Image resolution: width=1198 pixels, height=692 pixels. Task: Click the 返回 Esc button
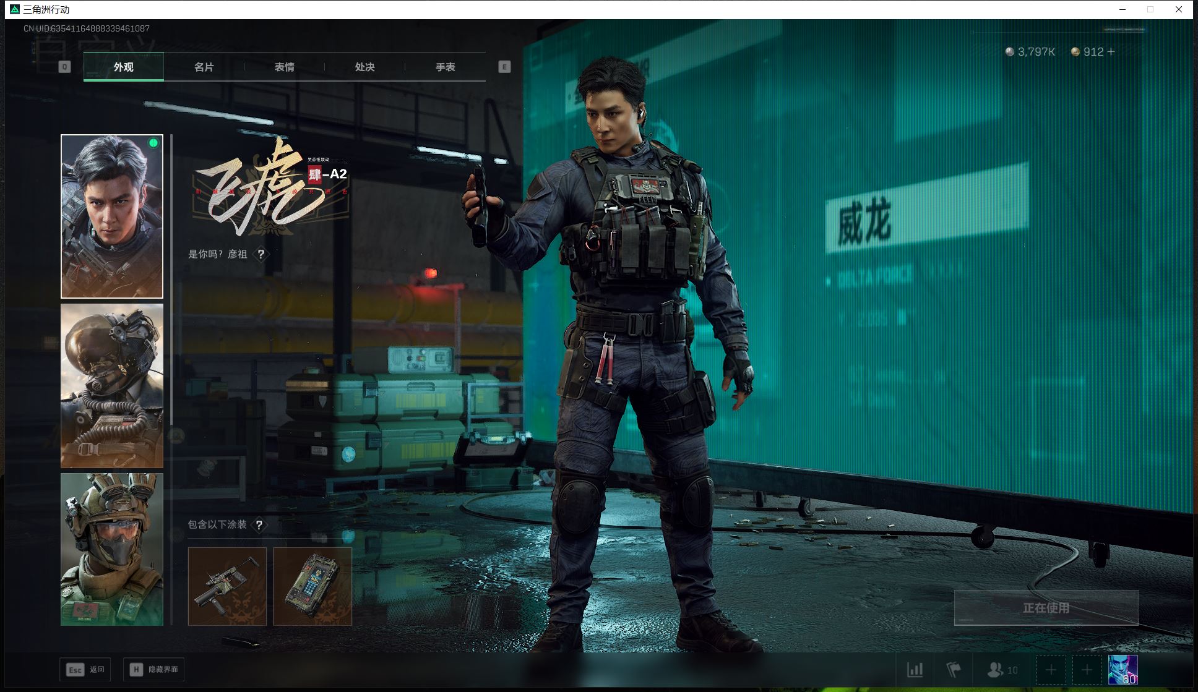pyautogui.click(x=85, y=669)
